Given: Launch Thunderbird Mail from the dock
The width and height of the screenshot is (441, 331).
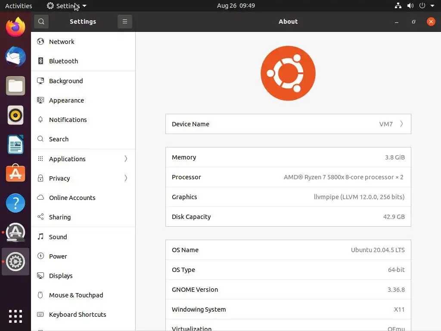Looking at the screenshot, I should click(x=16, y=56).
